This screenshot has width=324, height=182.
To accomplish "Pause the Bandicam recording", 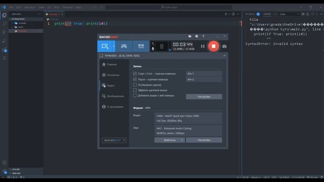I will coord(202,47).
